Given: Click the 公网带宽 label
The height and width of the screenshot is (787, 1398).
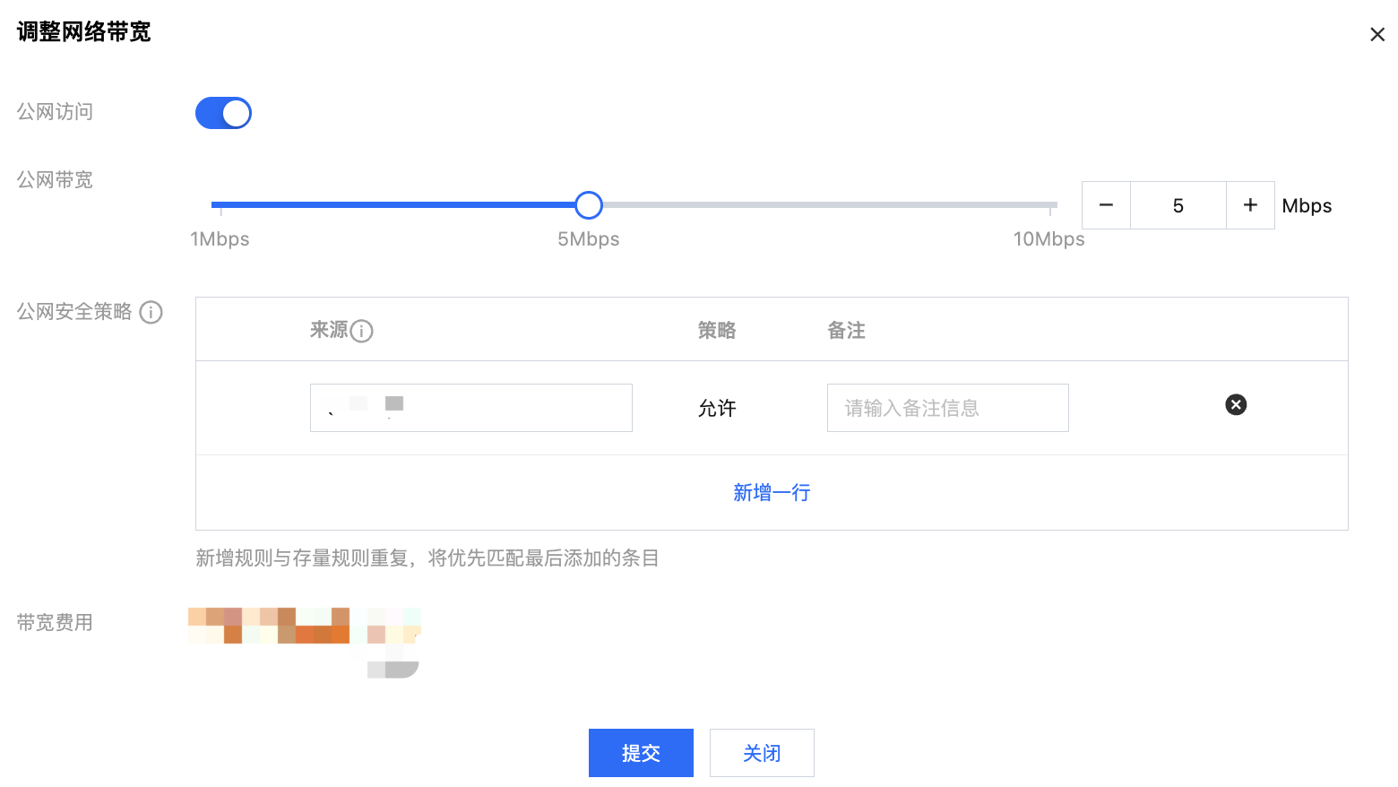Looking at the screenshot, I should point(55,179).
